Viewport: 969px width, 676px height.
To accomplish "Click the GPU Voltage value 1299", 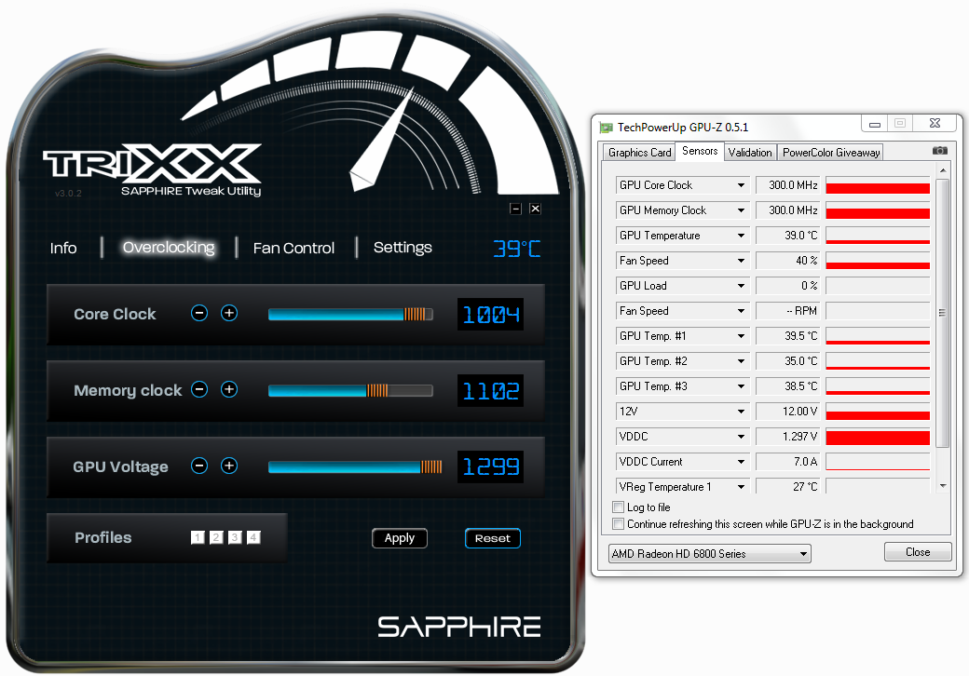I will click(491, 466).
